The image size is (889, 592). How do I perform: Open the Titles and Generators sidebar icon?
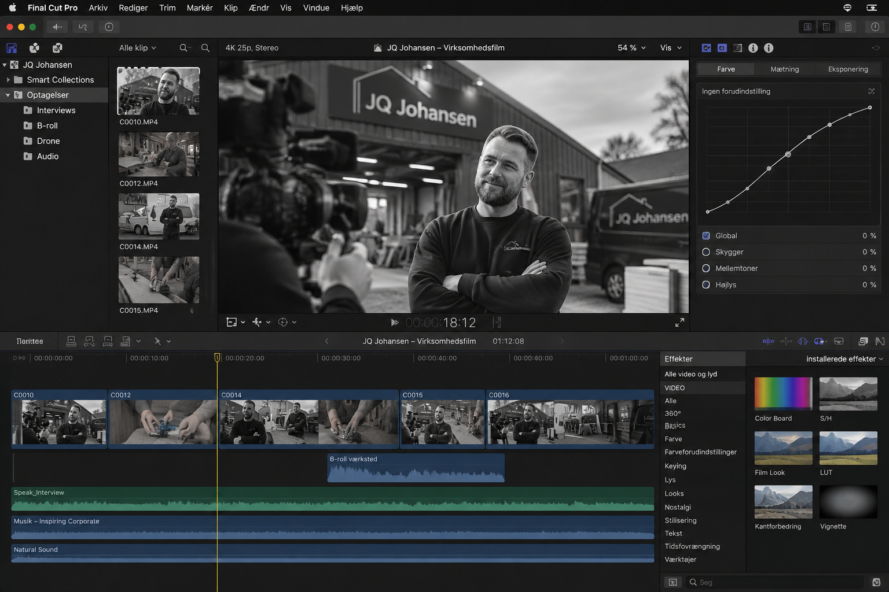coord(57,48)
